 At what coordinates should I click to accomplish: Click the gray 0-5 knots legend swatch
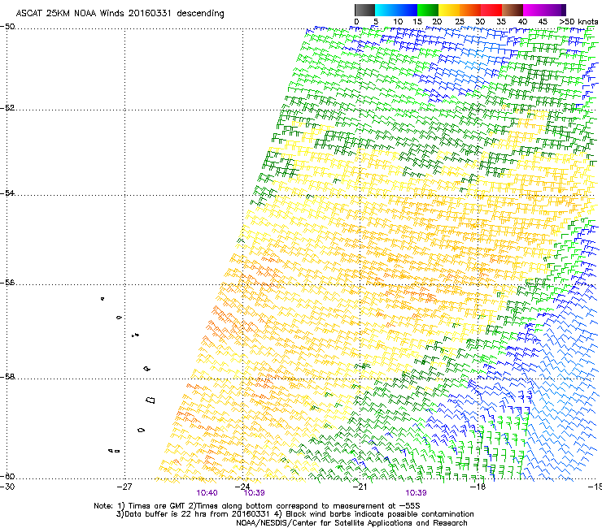[x=364, y=10]
